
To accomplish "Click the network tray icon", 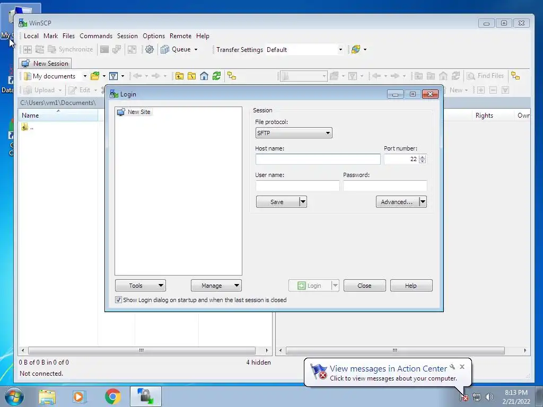I will coord(477,397).
